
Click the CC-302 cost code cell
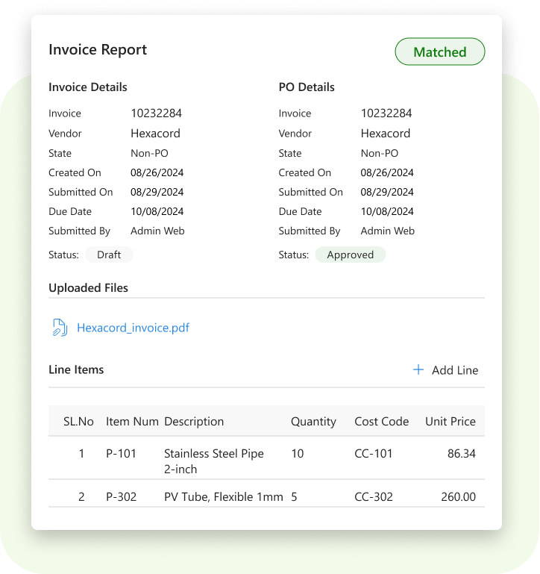point(373,497)
